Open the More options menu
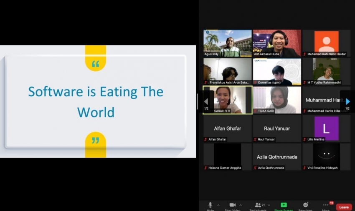This screenshot has width=355, height=211. tap(325, 205)
